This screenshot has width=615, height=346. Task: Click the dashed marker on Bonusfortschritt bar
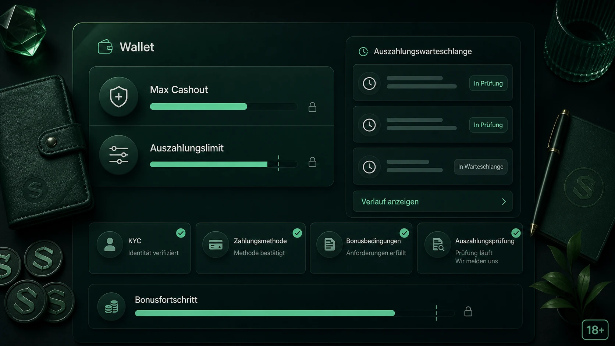click(x=436, y=313)
